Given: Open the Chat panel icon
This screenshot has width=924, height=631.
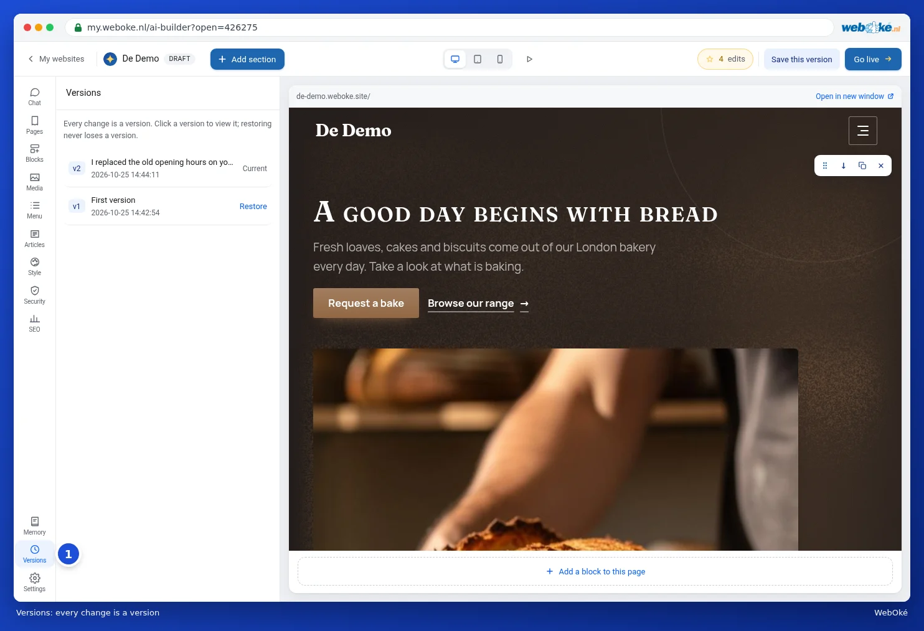Looking at the screenshot, I should (35, 96).
